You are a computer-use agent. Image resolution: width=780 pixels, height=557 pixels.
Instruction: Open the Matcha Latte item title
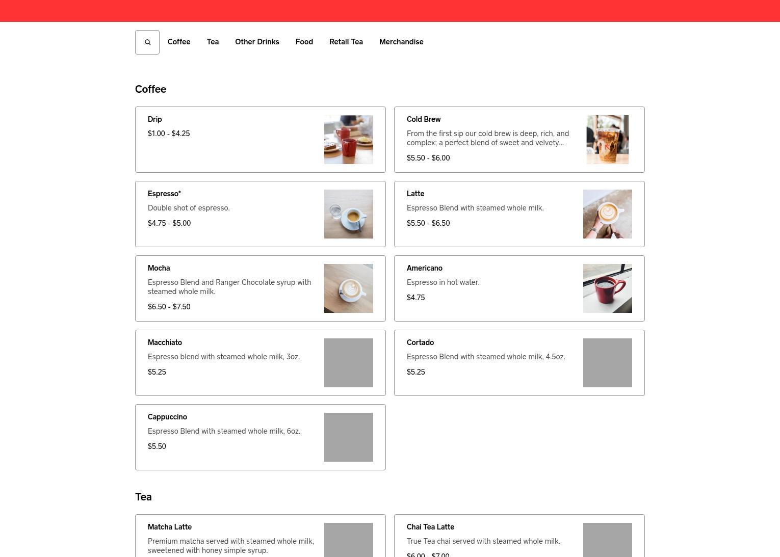tap(170, 527)
